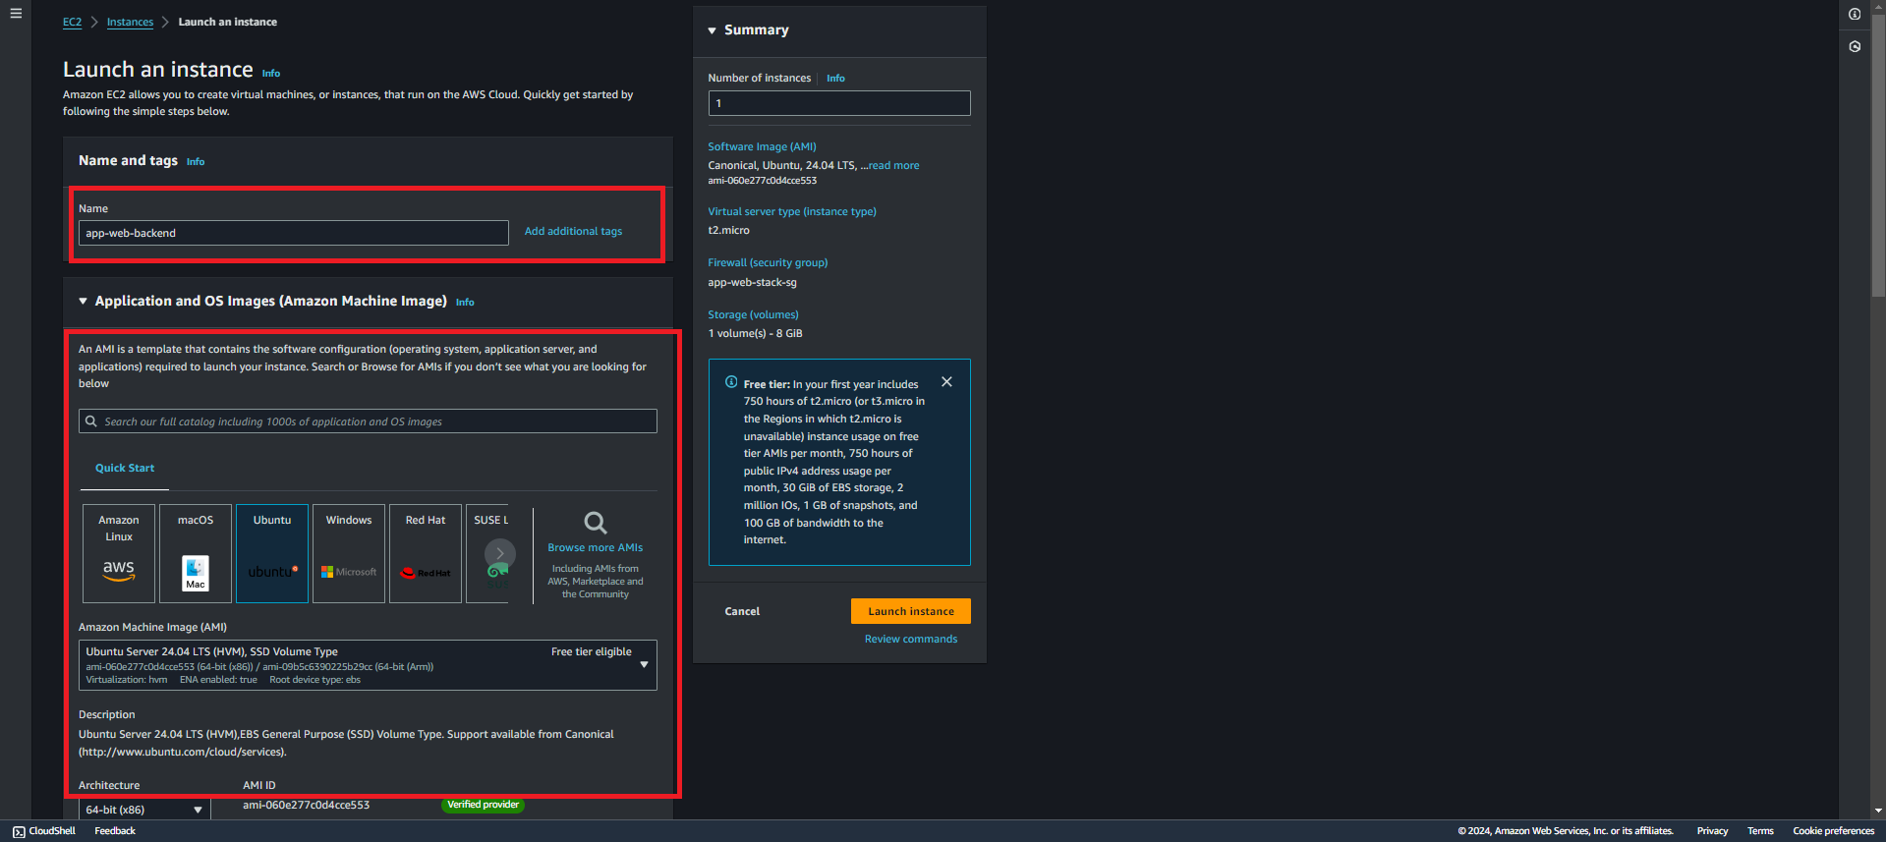Click the '1 volume(s) - 8 GiB' text

coord(756,334)
